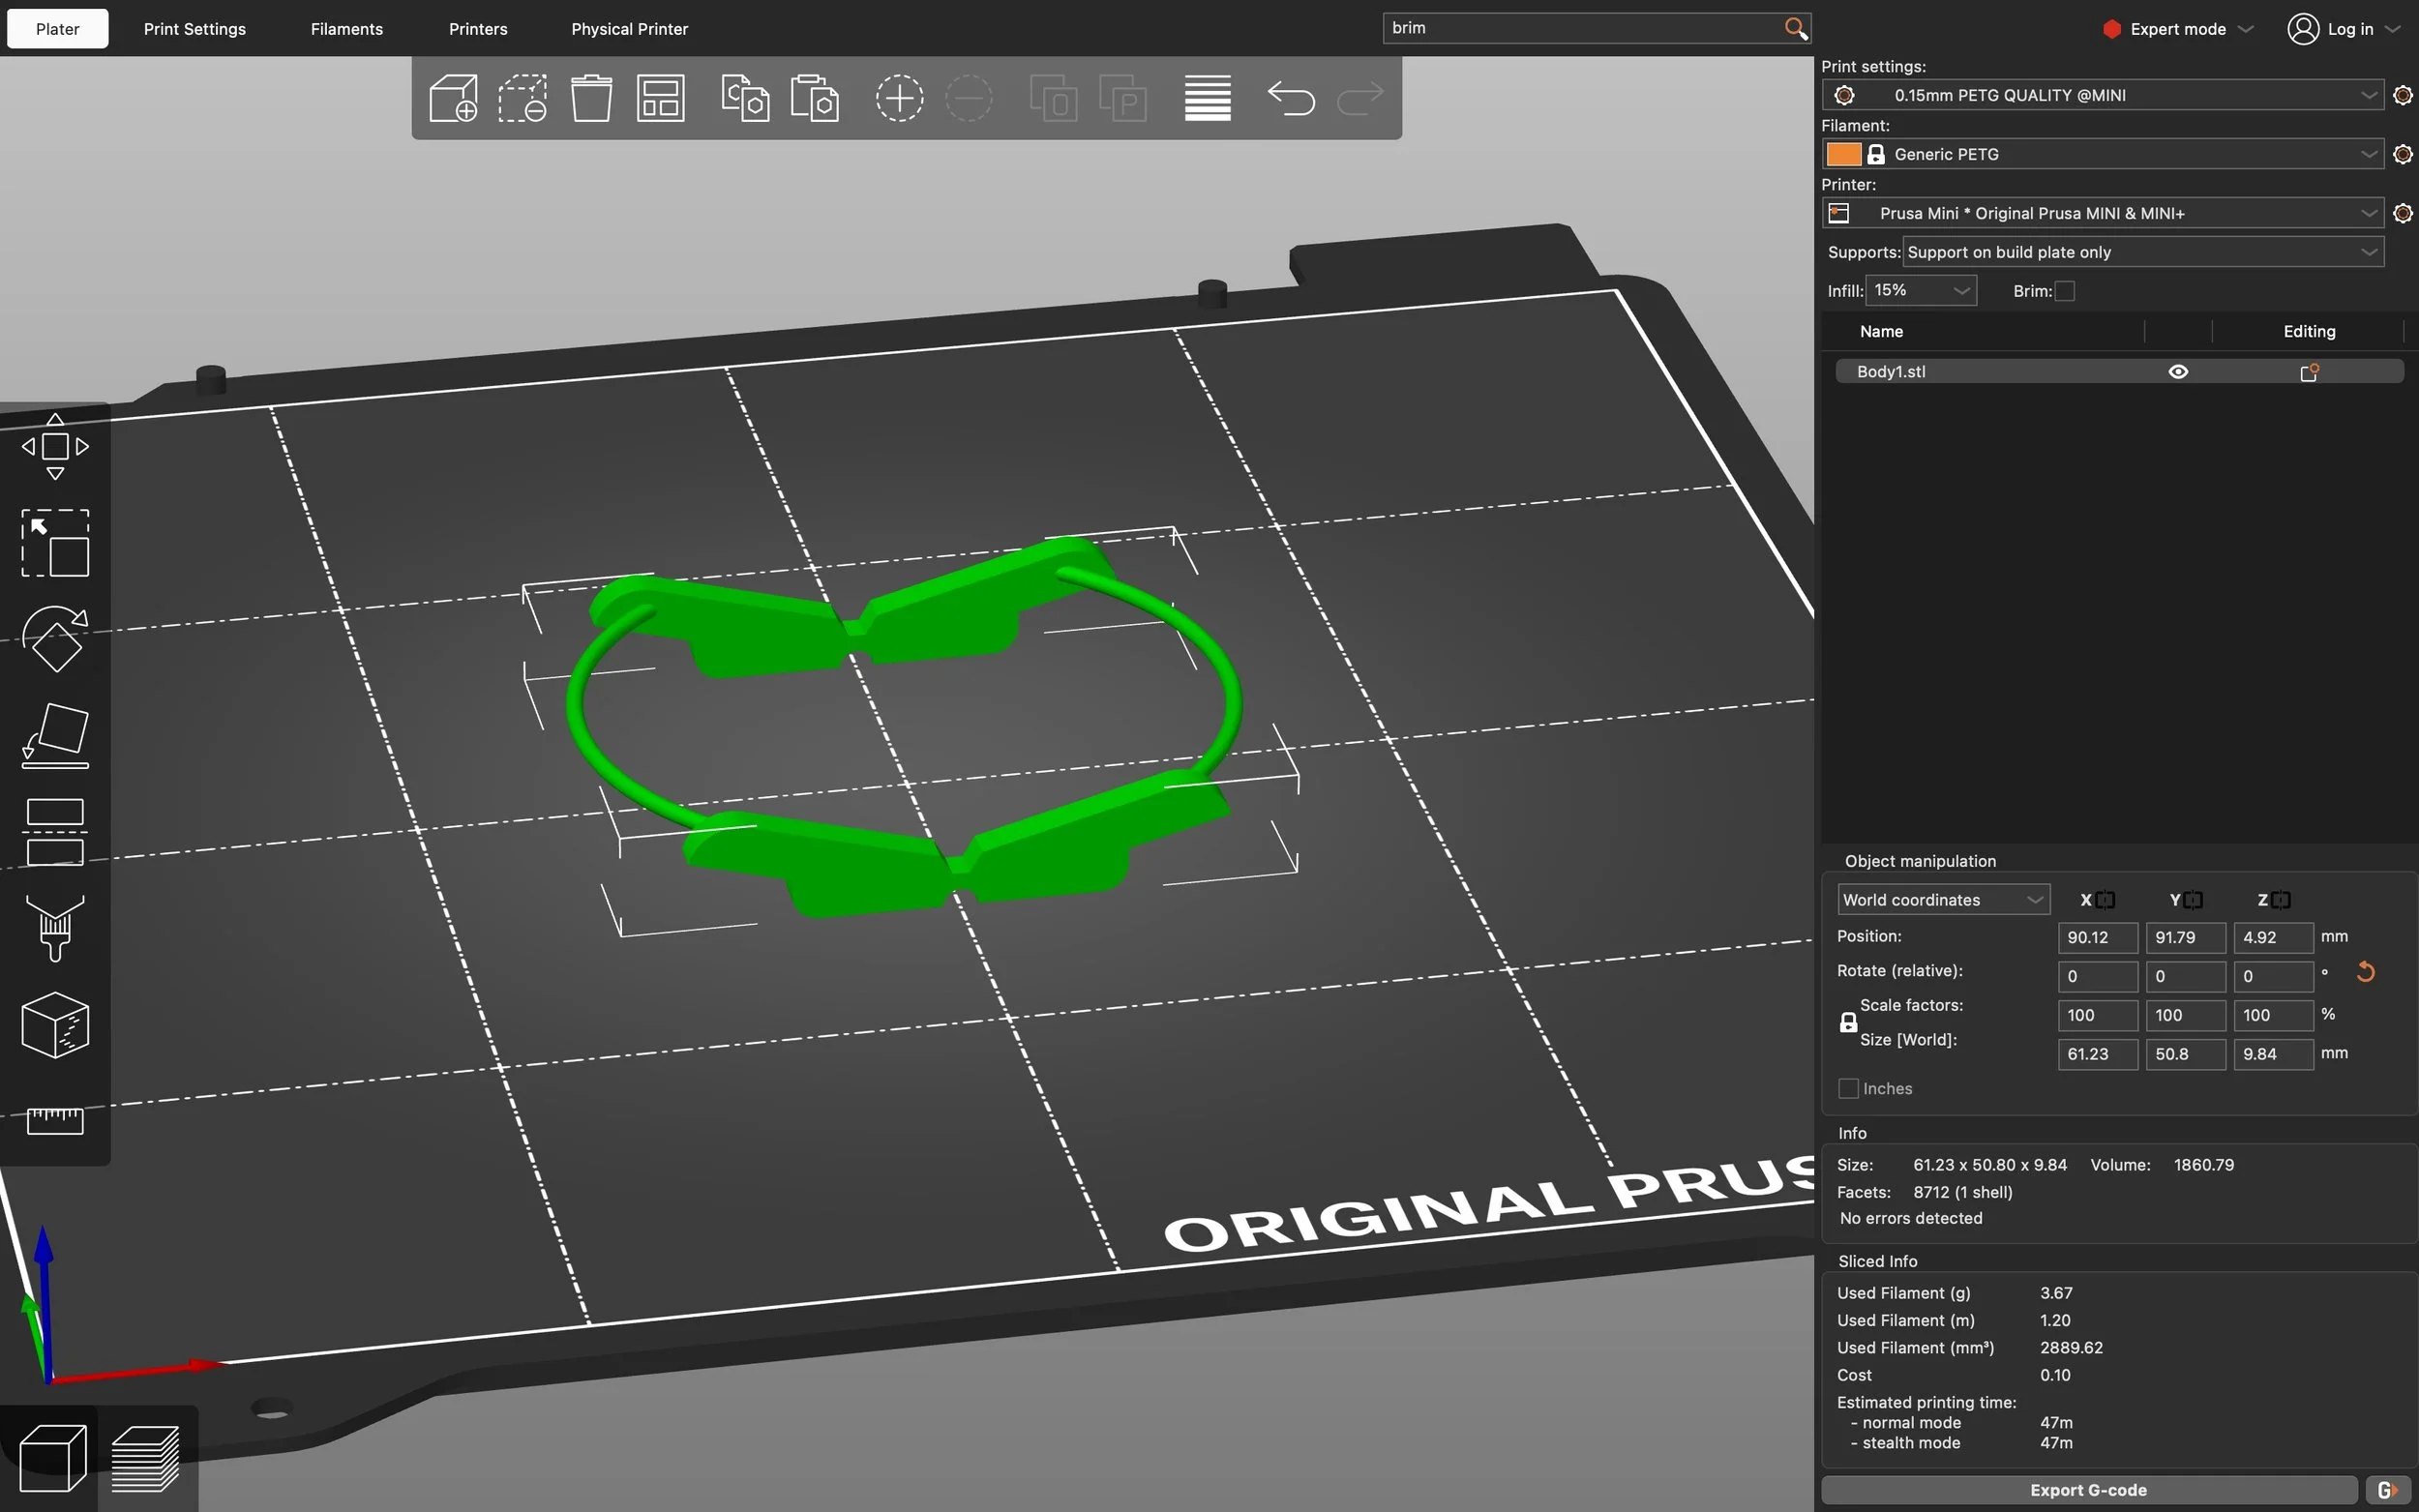Select the Measure ruler tool
2419x1512 pixels.
coord(55,1120)
